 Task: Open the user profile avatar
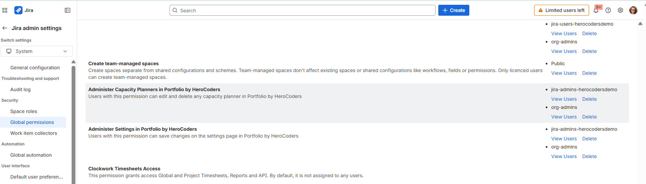click(x=633, y=10)
